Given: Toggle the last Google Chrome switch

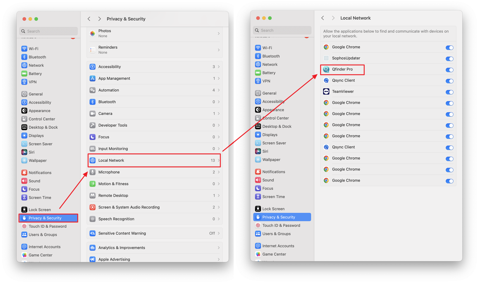Looking at the screenshot, I should [449, 181].
